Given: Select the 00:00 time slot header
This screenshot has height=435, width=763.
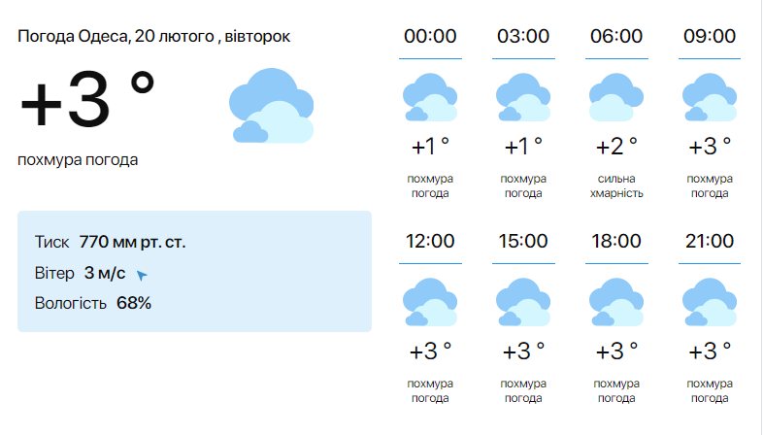Looking at the screenshot, I should (430, 37).
